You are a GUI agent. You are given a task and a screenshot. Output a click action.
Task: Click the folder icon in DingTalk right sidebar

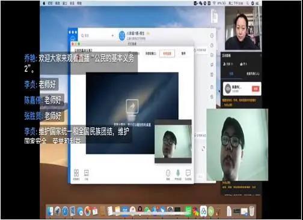point(212,55)
